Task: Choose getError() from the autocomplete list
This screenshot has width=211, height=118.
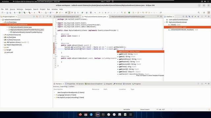Action: tap(140, 54)
